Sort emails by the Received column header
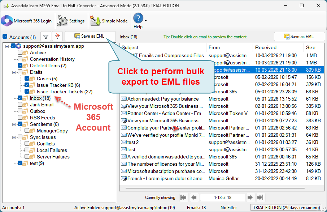Viewport: 327px width, 212px height. pos(266,47)
